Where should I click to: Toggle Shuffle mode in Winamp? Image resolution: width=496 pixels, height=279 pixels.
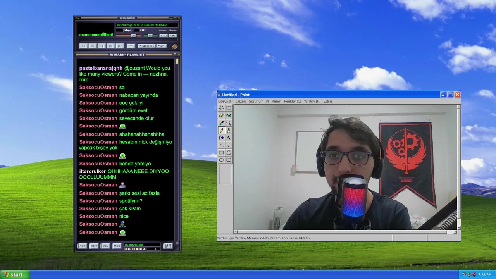147,46
